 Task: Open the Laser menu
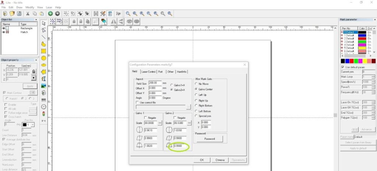[x=49, y=7]
